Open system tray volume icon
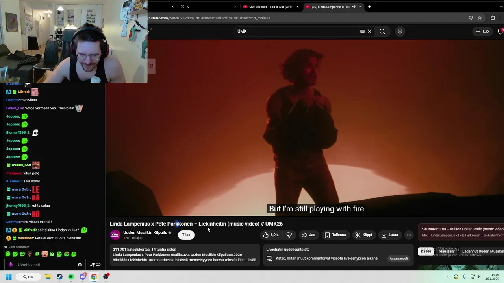Image resolution: width=504 pixels, height=283 pixels. point(478,277)
